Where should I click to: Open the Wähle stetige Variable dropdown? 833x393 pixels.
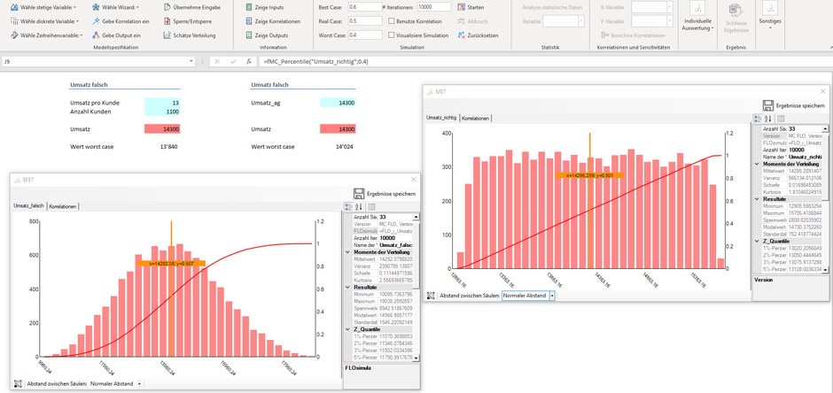43,7
